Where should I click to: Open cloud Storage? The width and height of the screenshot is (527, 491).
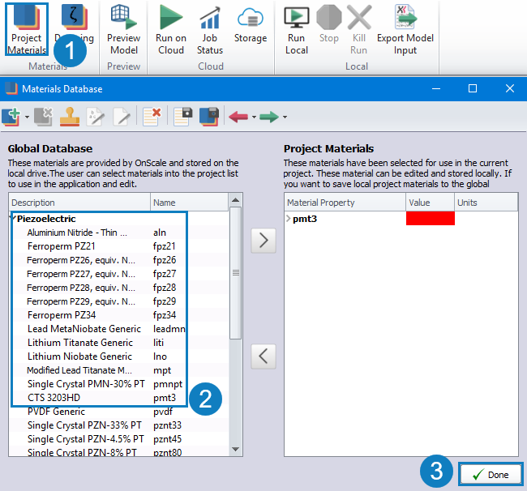251,24
